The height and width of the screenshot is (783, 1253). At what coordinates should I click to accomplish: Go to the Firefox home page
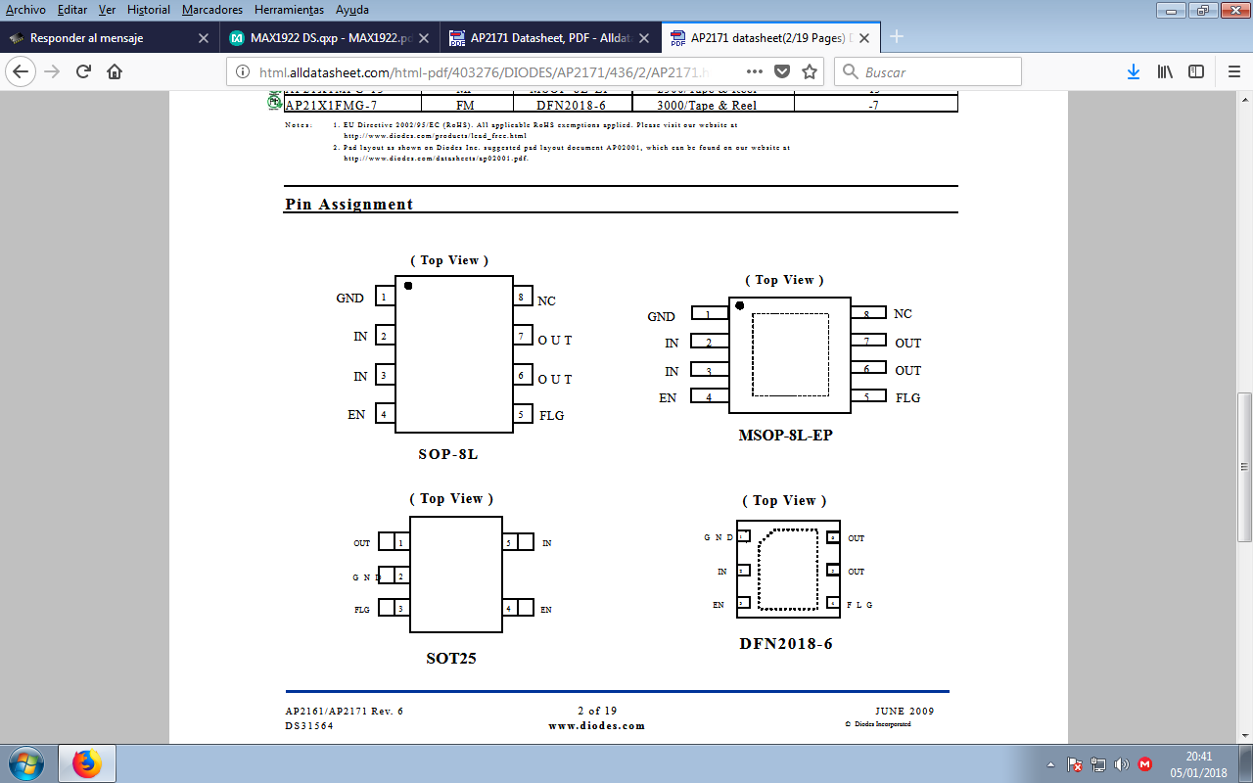[x=115, y=71]
